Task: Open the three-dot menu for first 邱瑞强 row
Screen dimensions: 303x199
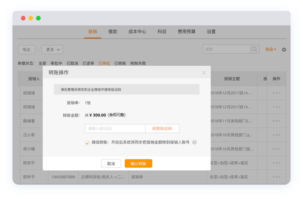Action: point(276,93)
